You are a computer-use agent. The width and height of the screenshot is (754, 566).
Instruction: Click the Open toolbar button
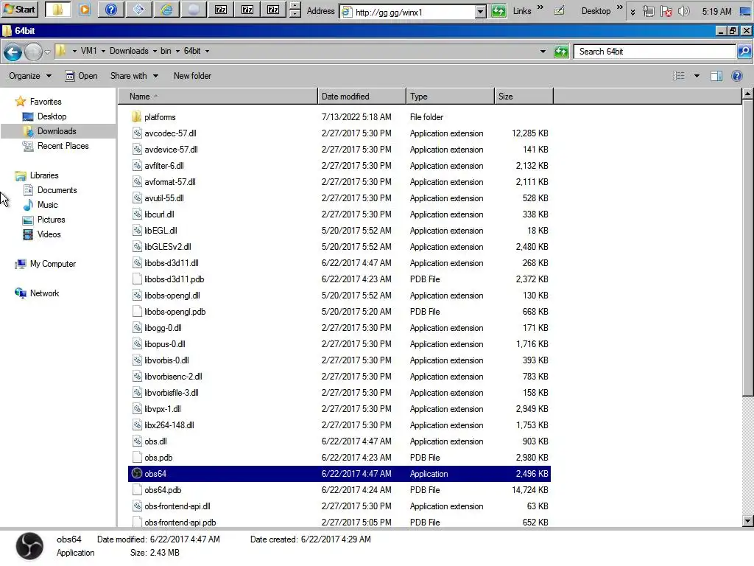81,76
